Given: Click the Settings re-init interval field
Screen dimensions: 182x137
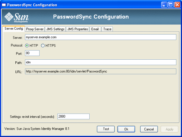Looking at the screenshot, I should click(73, 116).
